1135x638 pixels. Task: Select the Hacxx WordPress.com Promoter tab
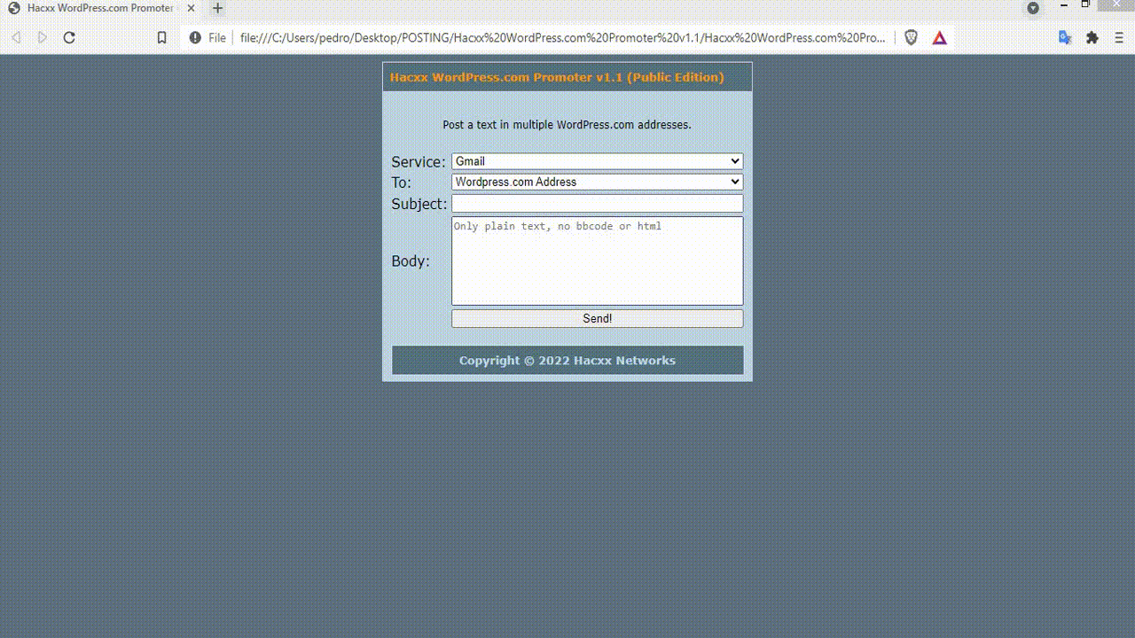tap(102, 9)
